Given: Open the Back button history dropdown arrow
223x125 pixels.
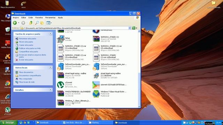Looking at the screenshot, I should point(18,23).
